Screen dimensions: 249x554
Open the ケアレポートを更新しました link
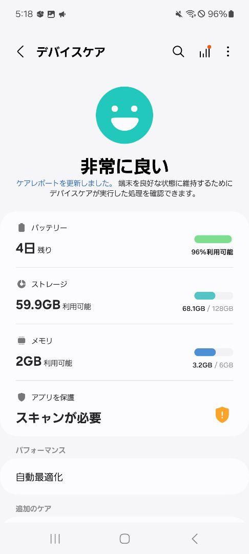(65, 183)
